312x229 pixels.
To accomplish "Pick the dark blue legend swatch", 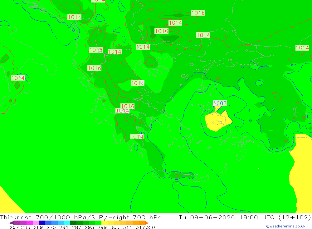I will (x=42, y=223).
